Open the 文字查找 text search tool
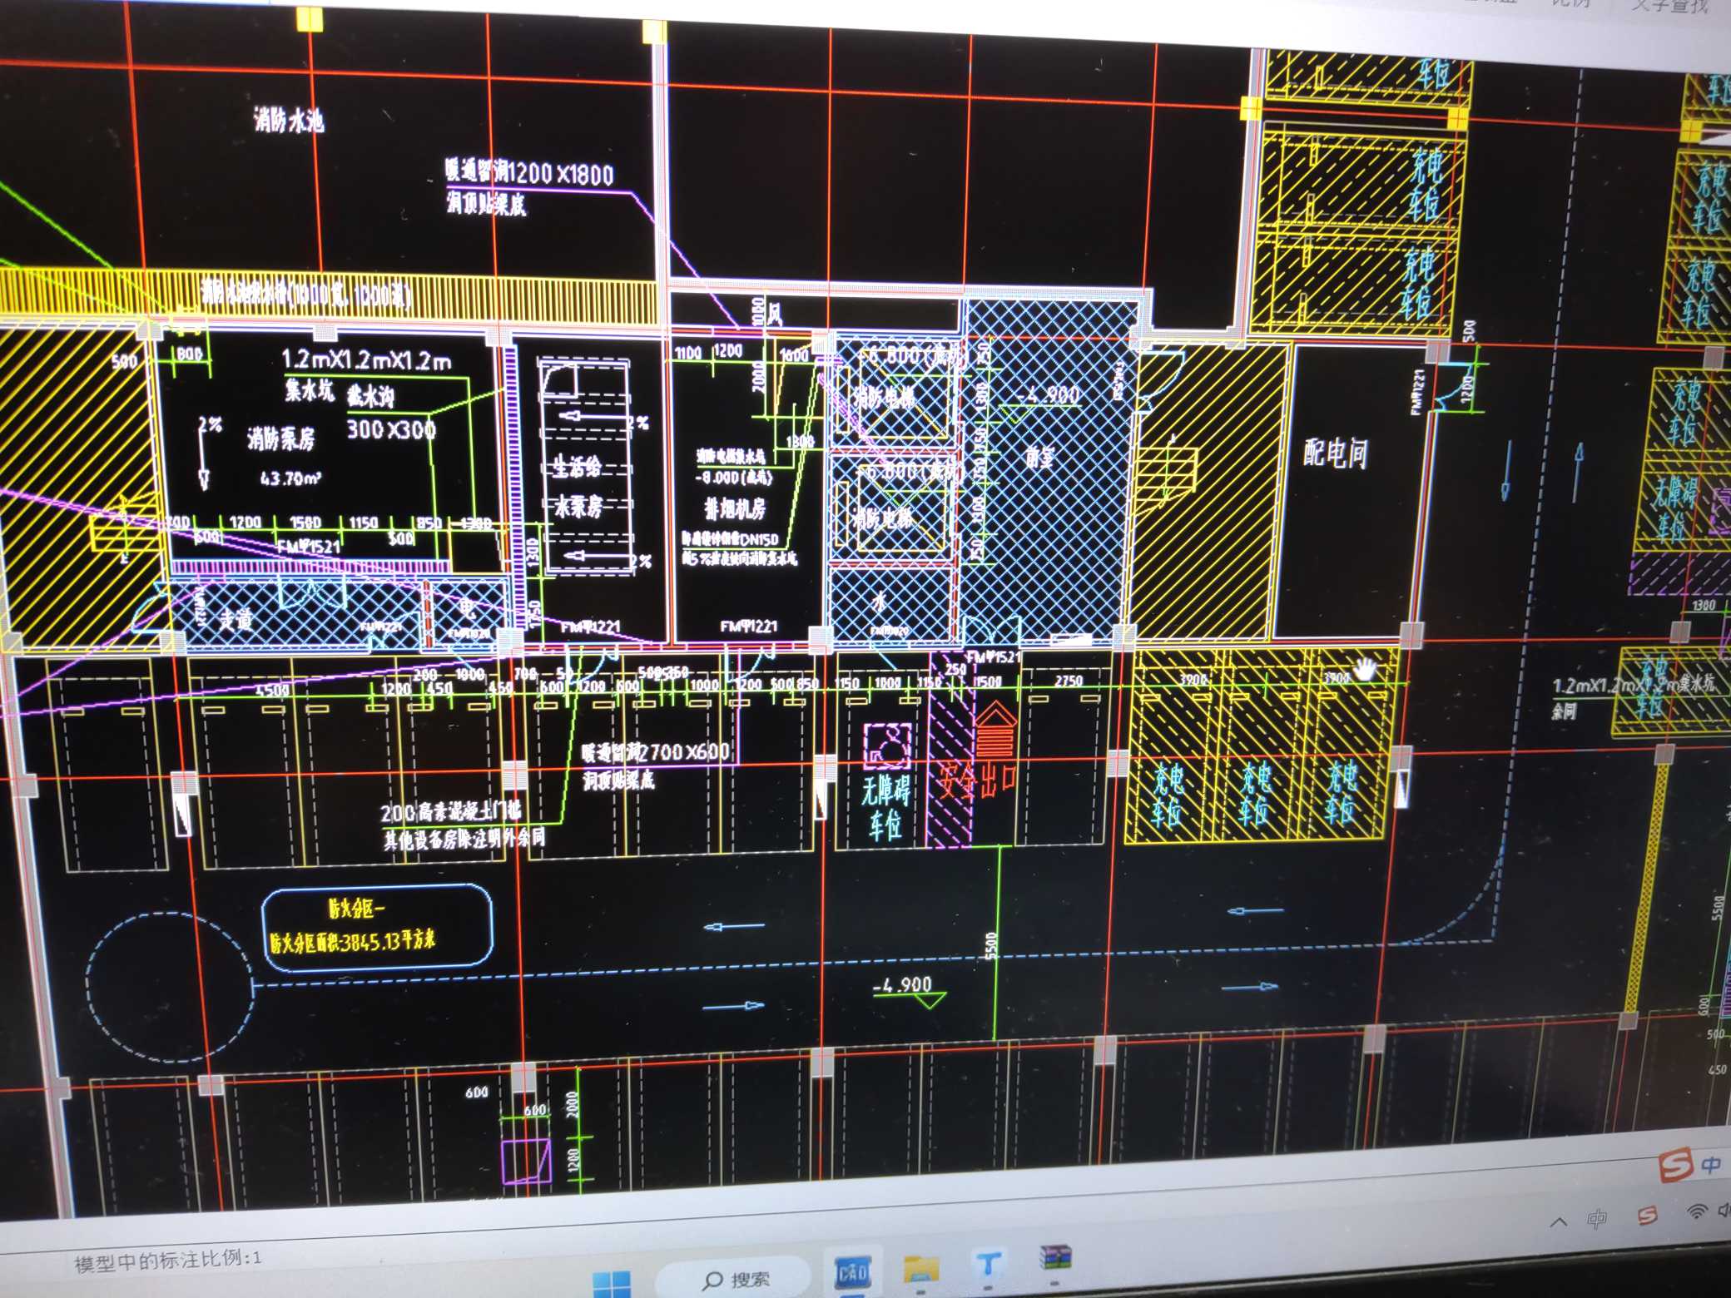 coord(1670,6)
